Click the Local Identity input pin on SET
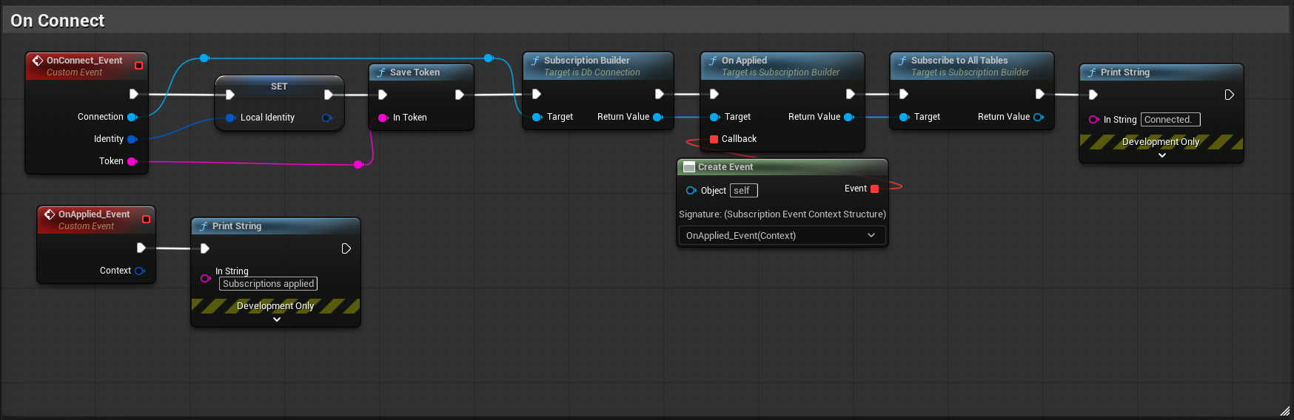This screenshot has height=420, width=1294. tap(230, 118)
